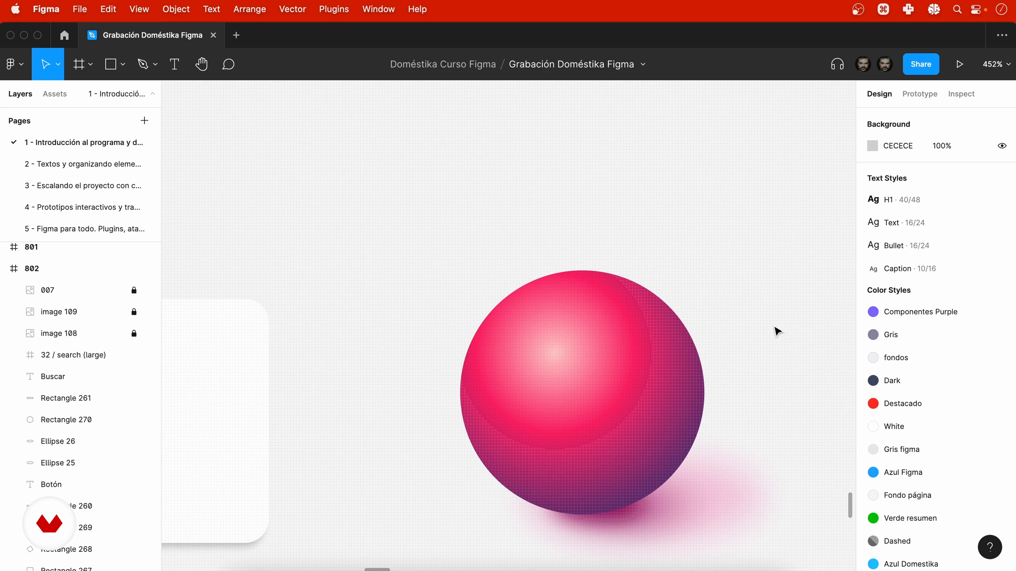Screen dimensions: 1016x571
Task: Present prototype with play icon
Action: 960,64
